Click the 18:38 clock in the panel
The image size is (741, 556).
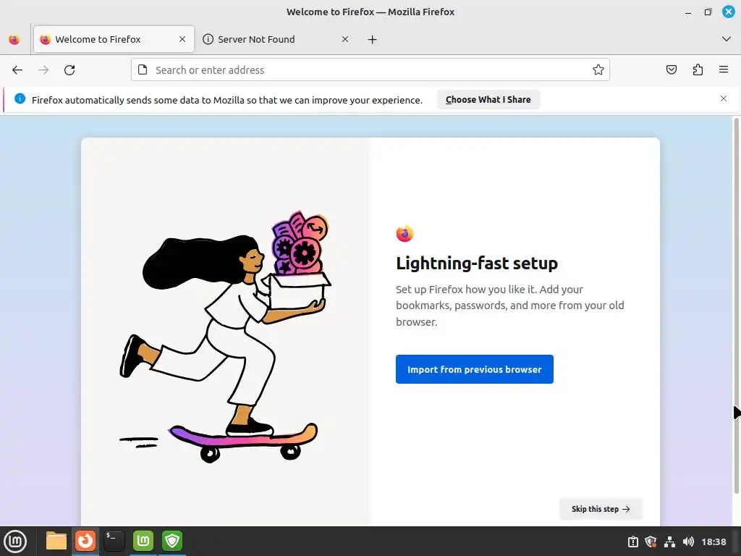click(x=714, y=542)
